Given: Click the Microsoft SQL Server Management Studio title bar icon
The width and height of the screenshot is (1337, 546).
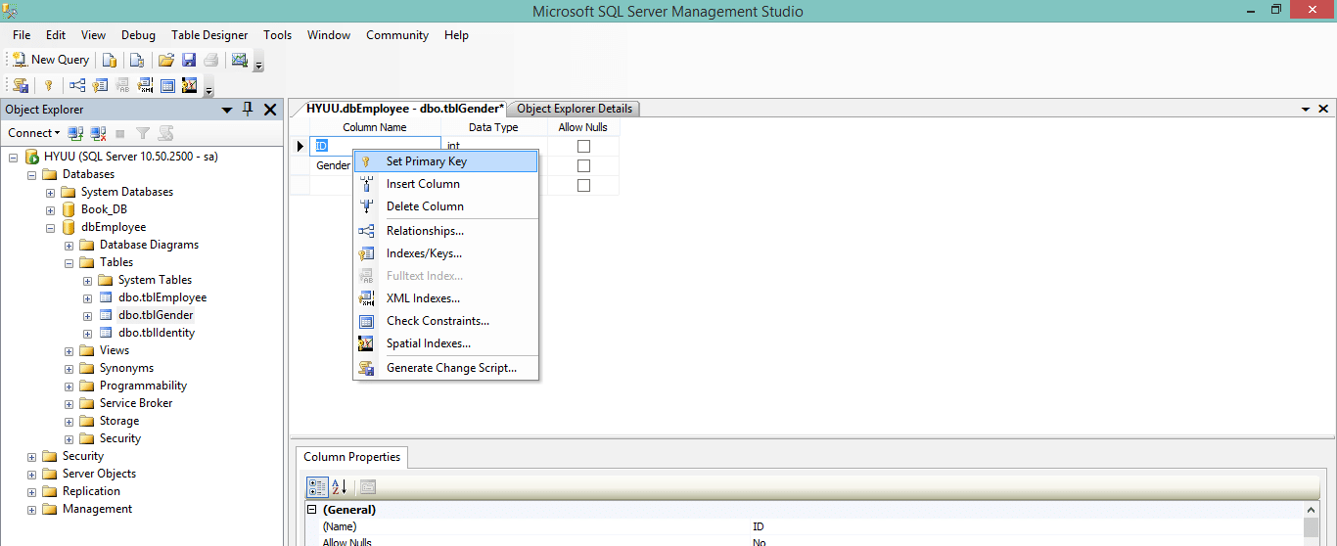Looking at the screenshot, I should click(x=11, y=11).
